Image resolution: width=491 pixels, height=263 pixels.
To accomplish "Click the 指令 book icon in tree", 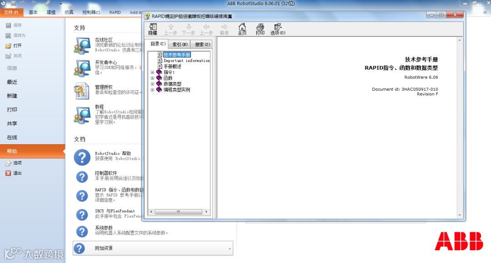I will [159, 72].
